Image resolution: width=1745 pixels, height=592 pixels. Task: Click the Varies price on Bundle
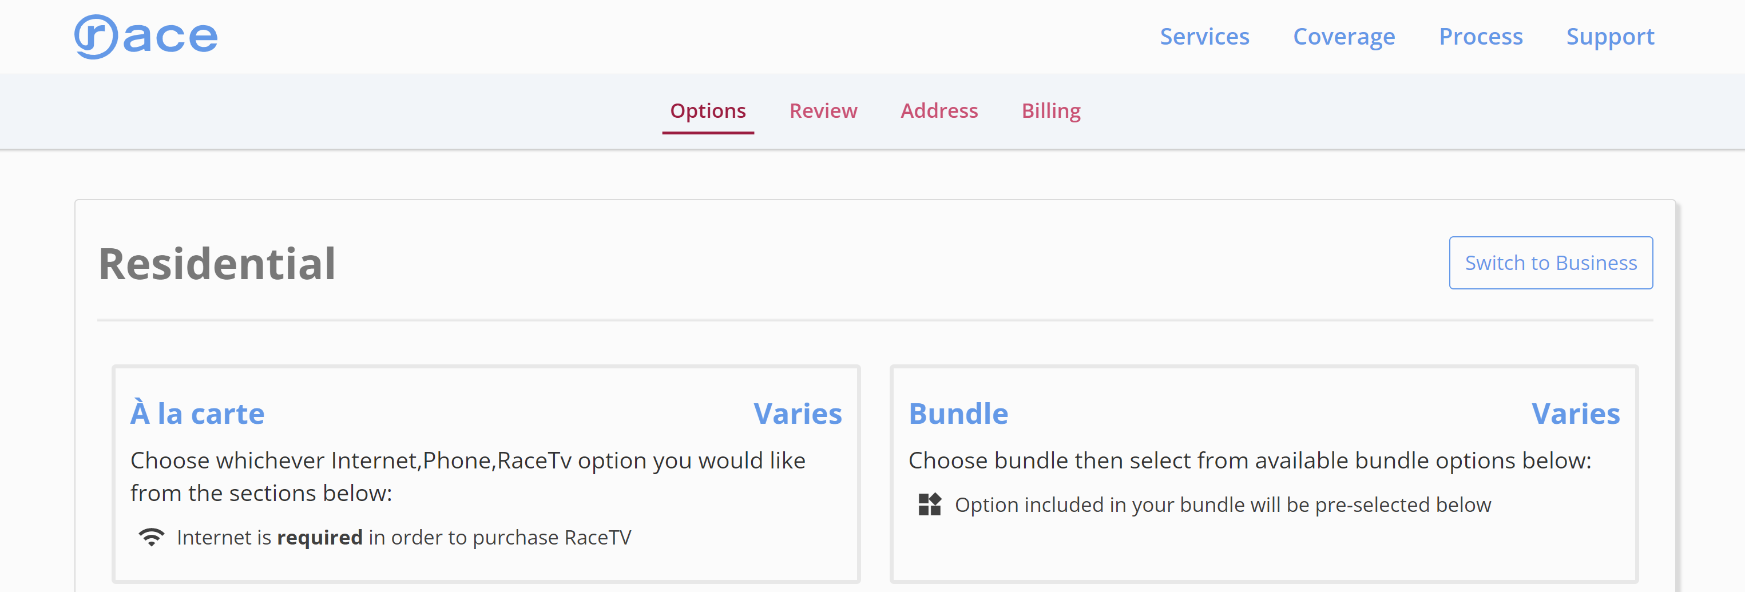point(1576,414)
